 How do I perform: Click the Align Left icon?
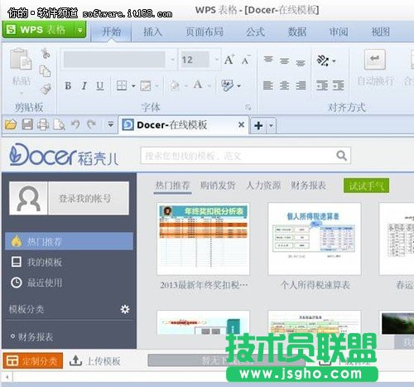(268, 85)
